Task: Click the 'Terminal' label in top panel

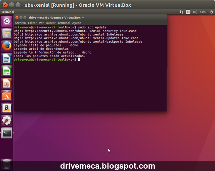Action: (8, 12)
